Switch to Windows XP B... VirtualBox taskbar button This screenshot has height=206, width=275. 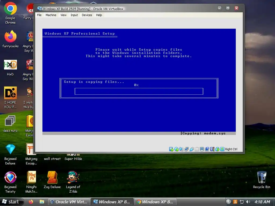pyautogui.click(x=112, y=202)
